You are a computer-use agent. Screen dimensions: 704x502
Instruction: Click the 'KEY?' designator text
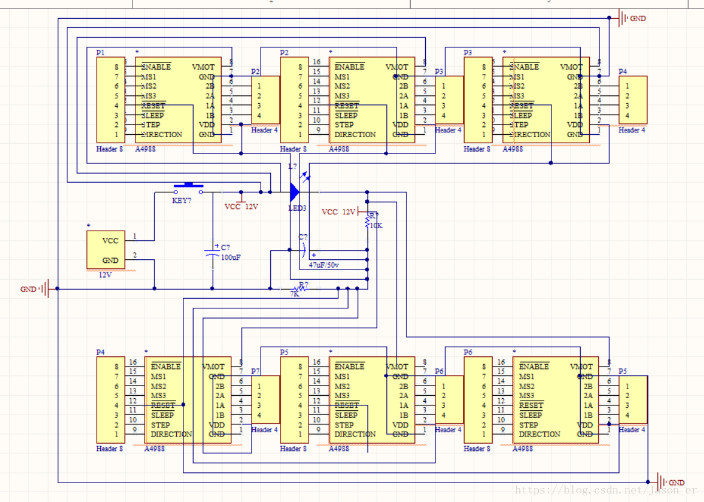[x=182, y=200]
